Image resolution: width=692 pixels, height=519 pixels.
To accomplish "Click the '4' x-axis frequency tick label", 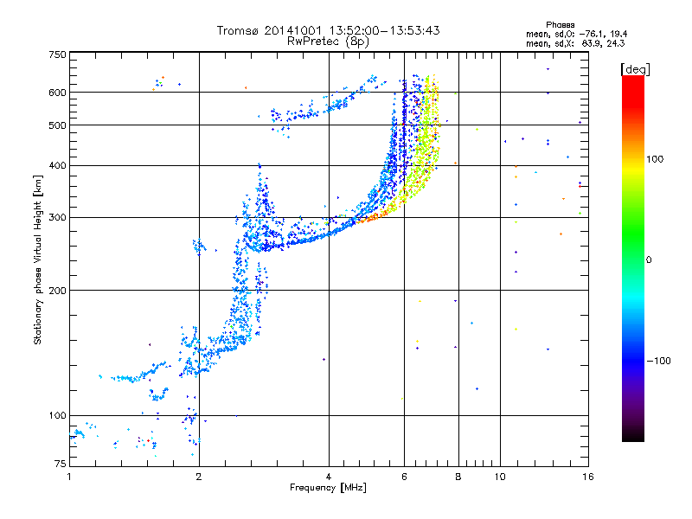I will tap(329, 477).
